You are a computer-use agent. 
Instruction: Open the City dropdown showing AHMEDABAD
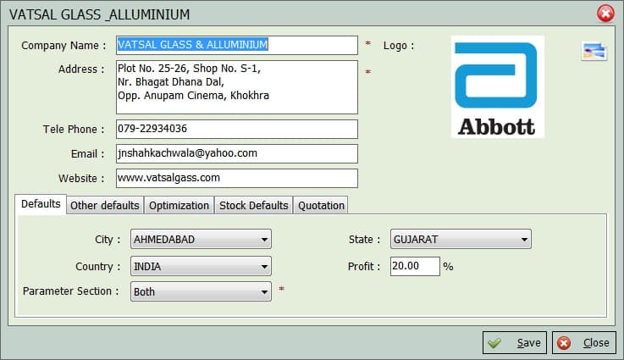tap(201, 240)
